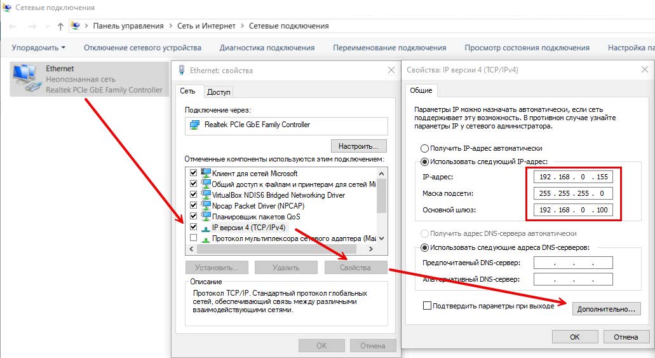Select Использовать следующий IP-адрес radio button
Image resolution: width=655 pixels, height=358 pixels.
coord(424,162)
